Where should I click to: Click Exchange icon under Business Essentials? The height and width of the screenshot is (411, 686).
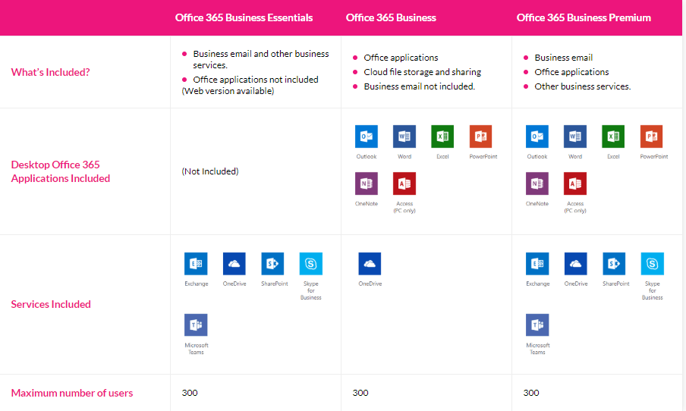point(196,264)
